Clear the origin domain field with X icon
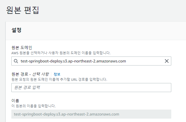The height and width of the screenshot is (122, 186). [167, 61]
